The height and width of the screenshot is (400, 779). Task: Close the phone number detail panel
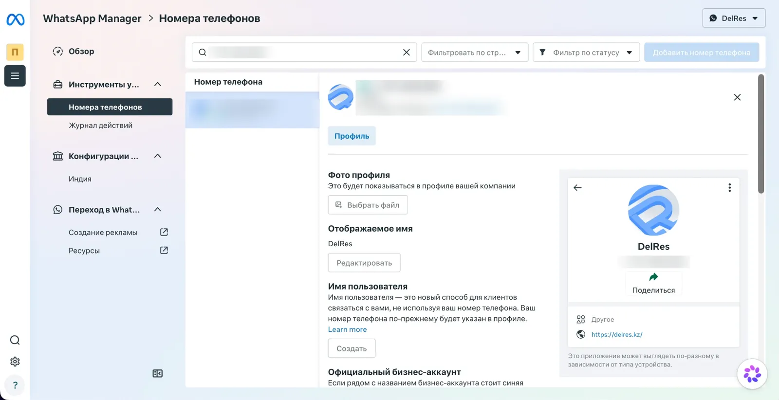pos(737,97)
